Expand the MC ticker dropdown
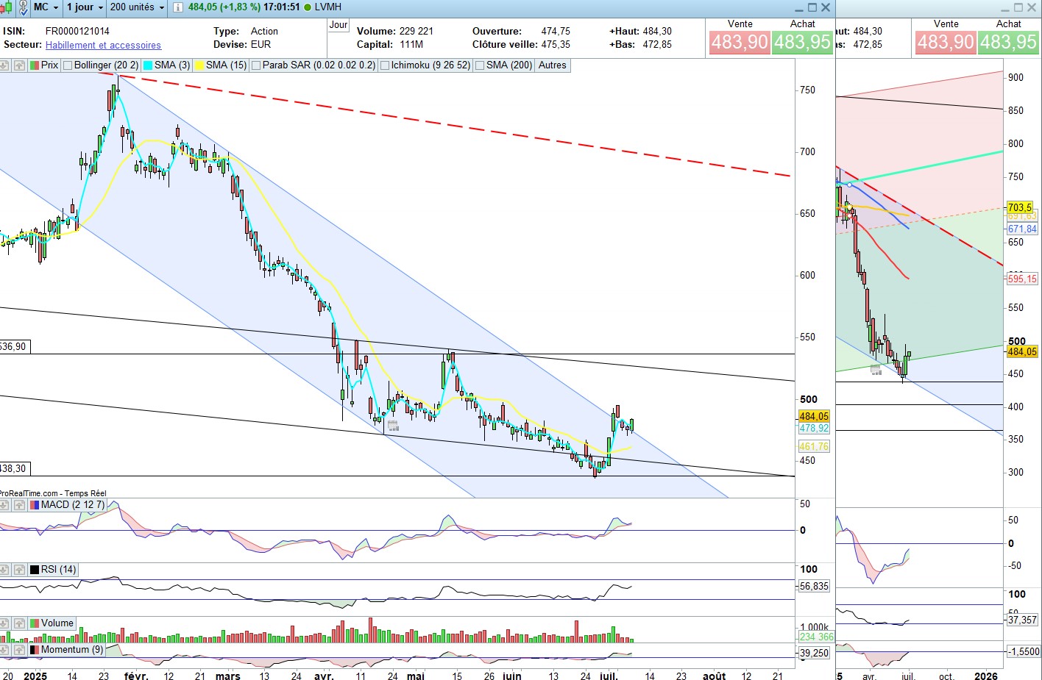 46,7
